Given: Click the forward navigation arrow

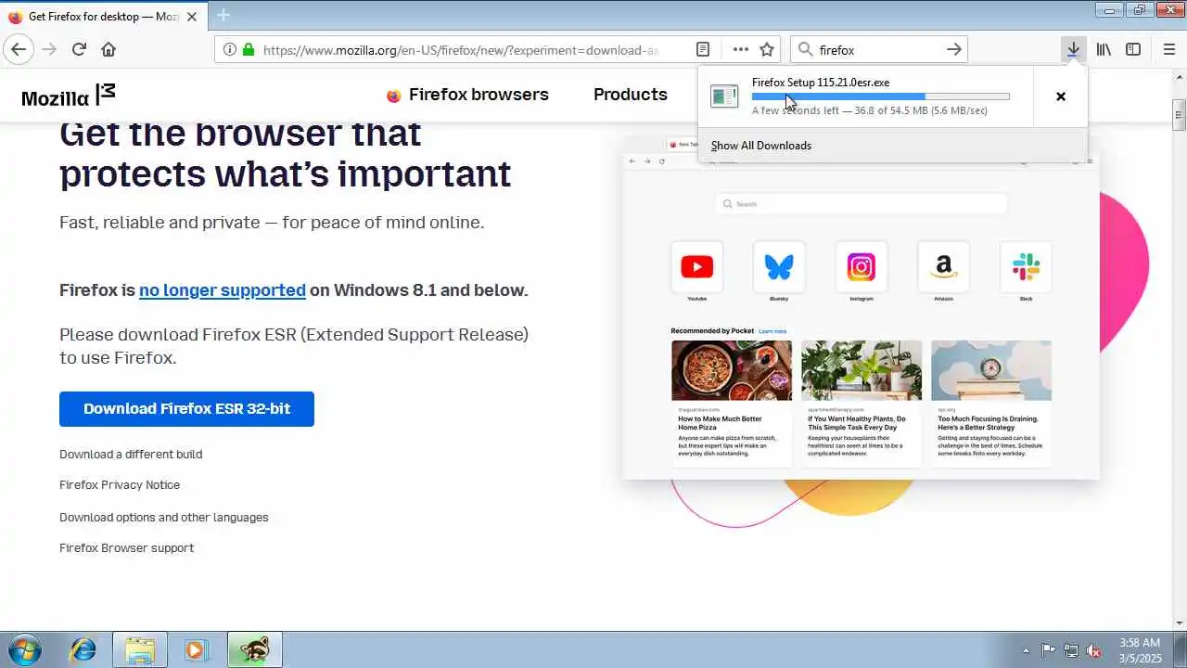Looking at the screenshot, I should [49, 49].
